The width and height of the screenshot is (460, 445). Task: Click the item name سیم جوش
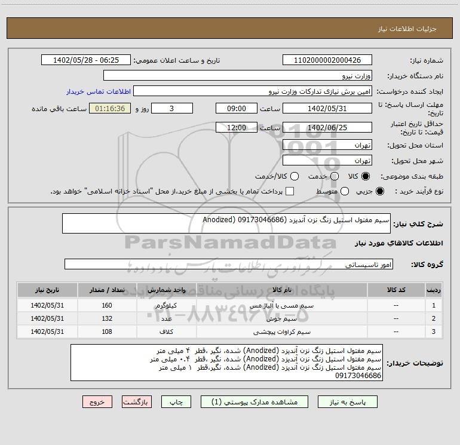[281, 318]
